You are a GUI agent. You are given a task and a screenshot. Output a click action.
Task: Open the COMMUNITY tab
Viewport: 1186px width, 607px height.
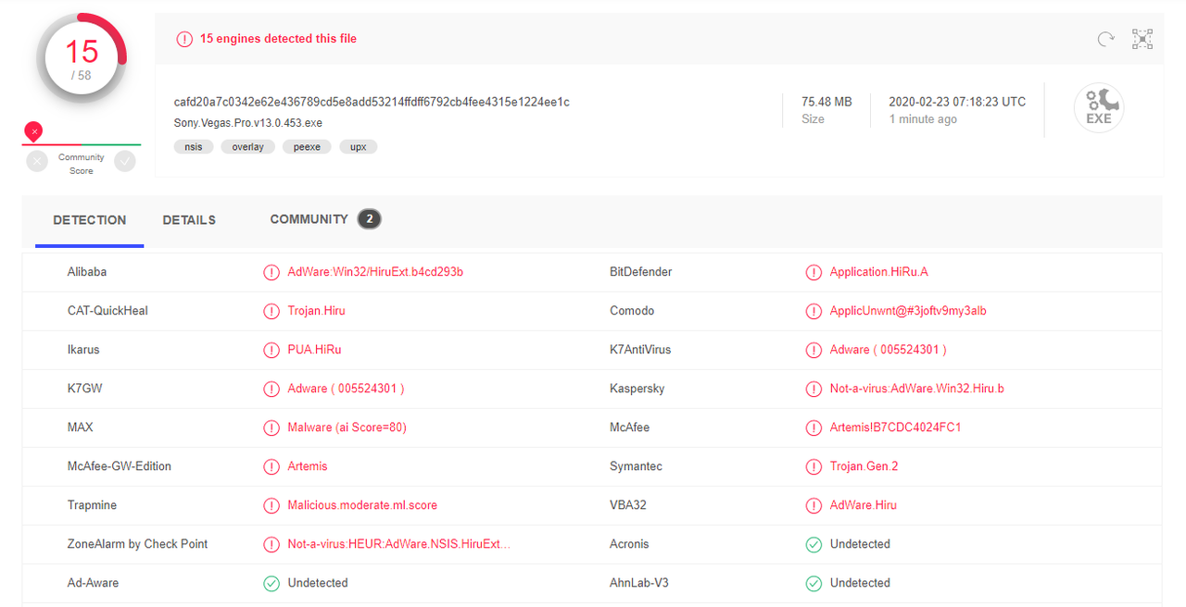[x=325, y=219]
